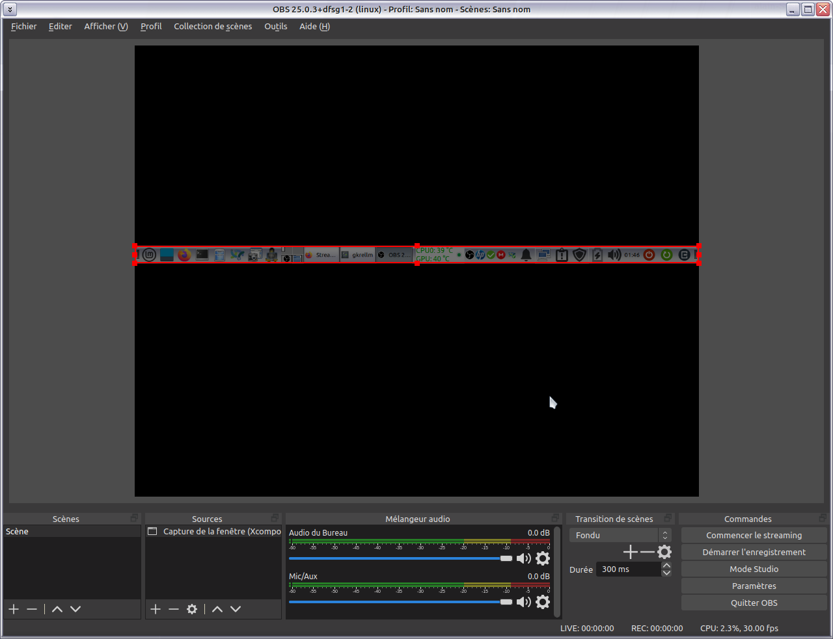This screenshot has width=833, height=639.
Task: Open transition properties gear icon
Action: pyautogui.click(x=664, y=553)
